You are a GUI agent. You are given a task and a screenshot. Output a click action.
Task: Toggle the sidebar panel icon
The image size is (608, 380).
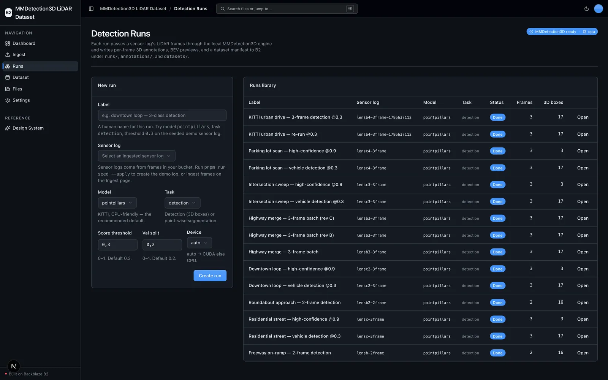(91, 9)
